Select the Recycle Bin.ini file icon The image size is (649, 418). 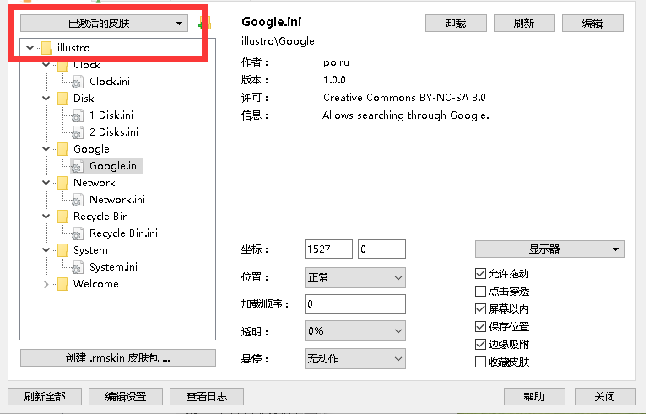[x=79, y=233]
